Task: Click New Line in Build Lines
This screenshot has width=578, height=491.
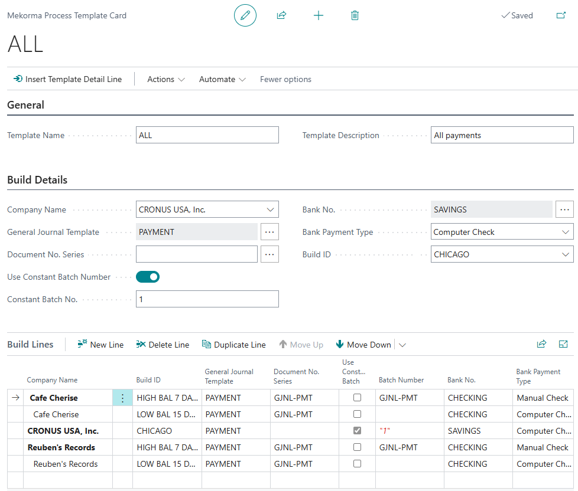Action: [100, 345]
